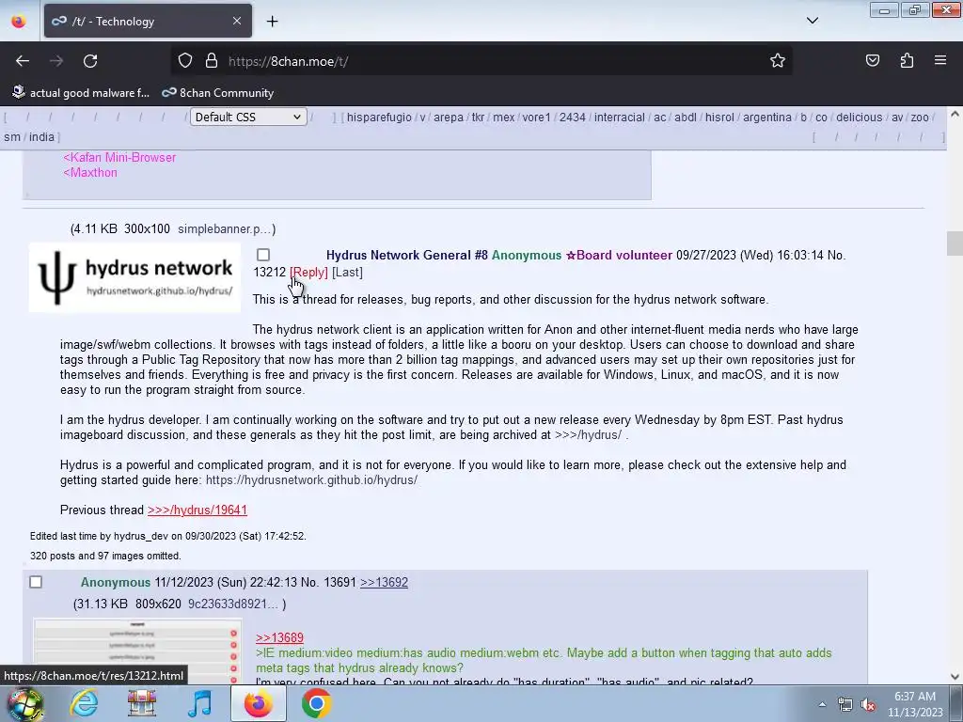The width and height of the screenshot is (963, 722).
Task: Click the [Reply] link of thread 13212
Action: [308, 272]
